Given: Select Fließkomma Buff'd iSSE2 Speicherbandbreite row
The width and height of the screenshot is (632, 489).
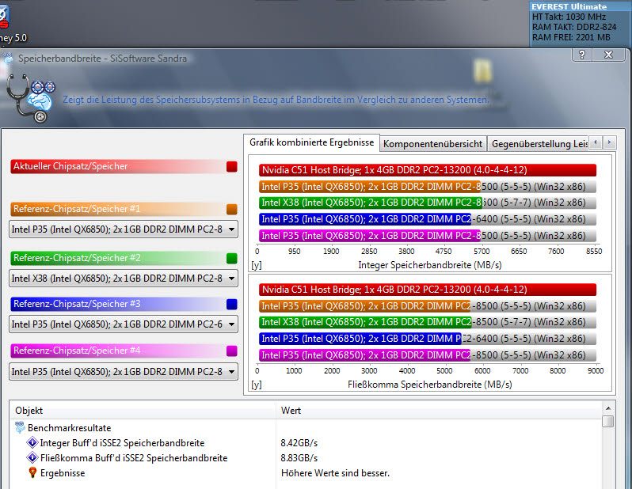Looking at the screenshot, I should (305, 458).
